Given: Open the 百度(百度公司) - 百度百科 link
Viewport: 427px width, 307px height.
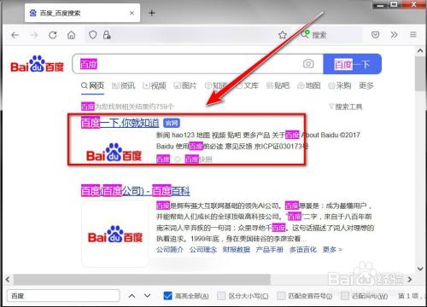Looking at the screenshot, I should click(x=135, y=191).
